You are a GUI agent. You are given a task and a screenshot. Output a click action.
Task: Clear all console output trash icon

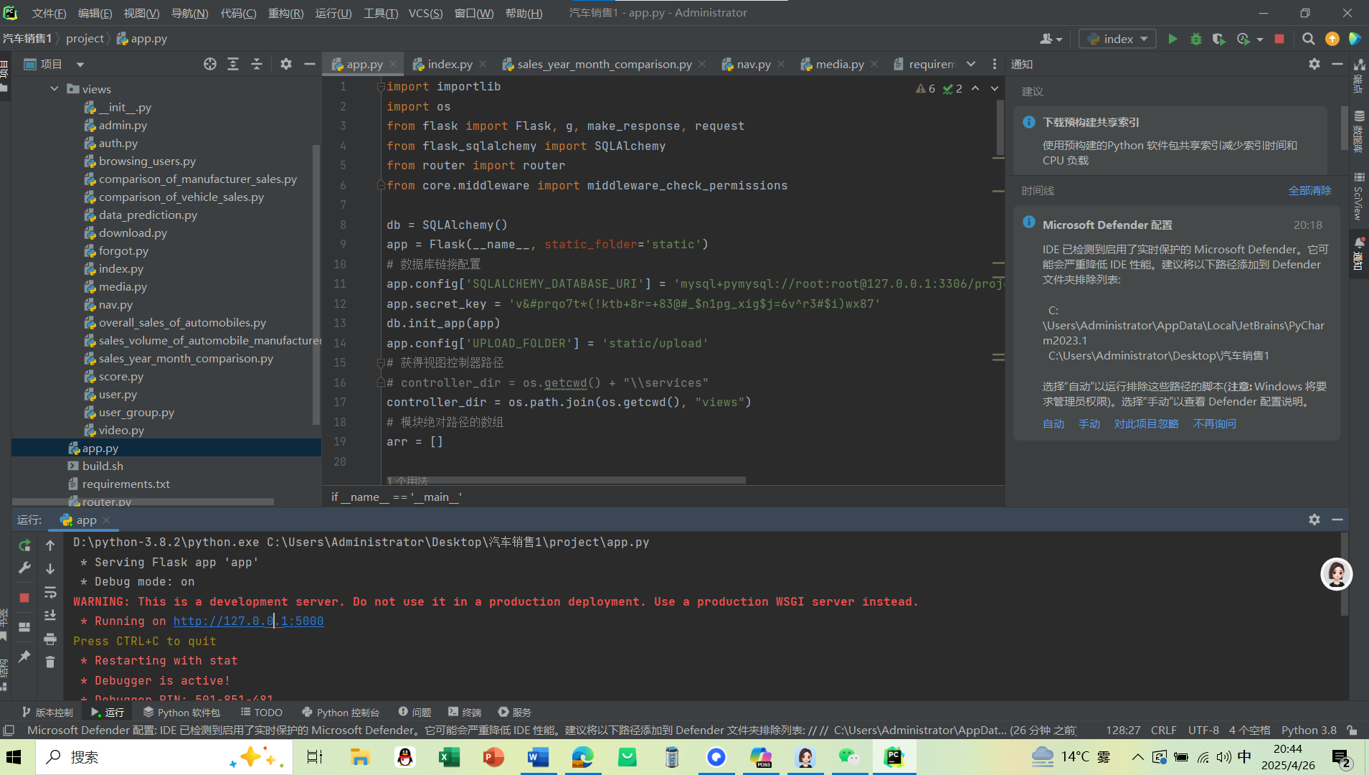pos(50,662)
